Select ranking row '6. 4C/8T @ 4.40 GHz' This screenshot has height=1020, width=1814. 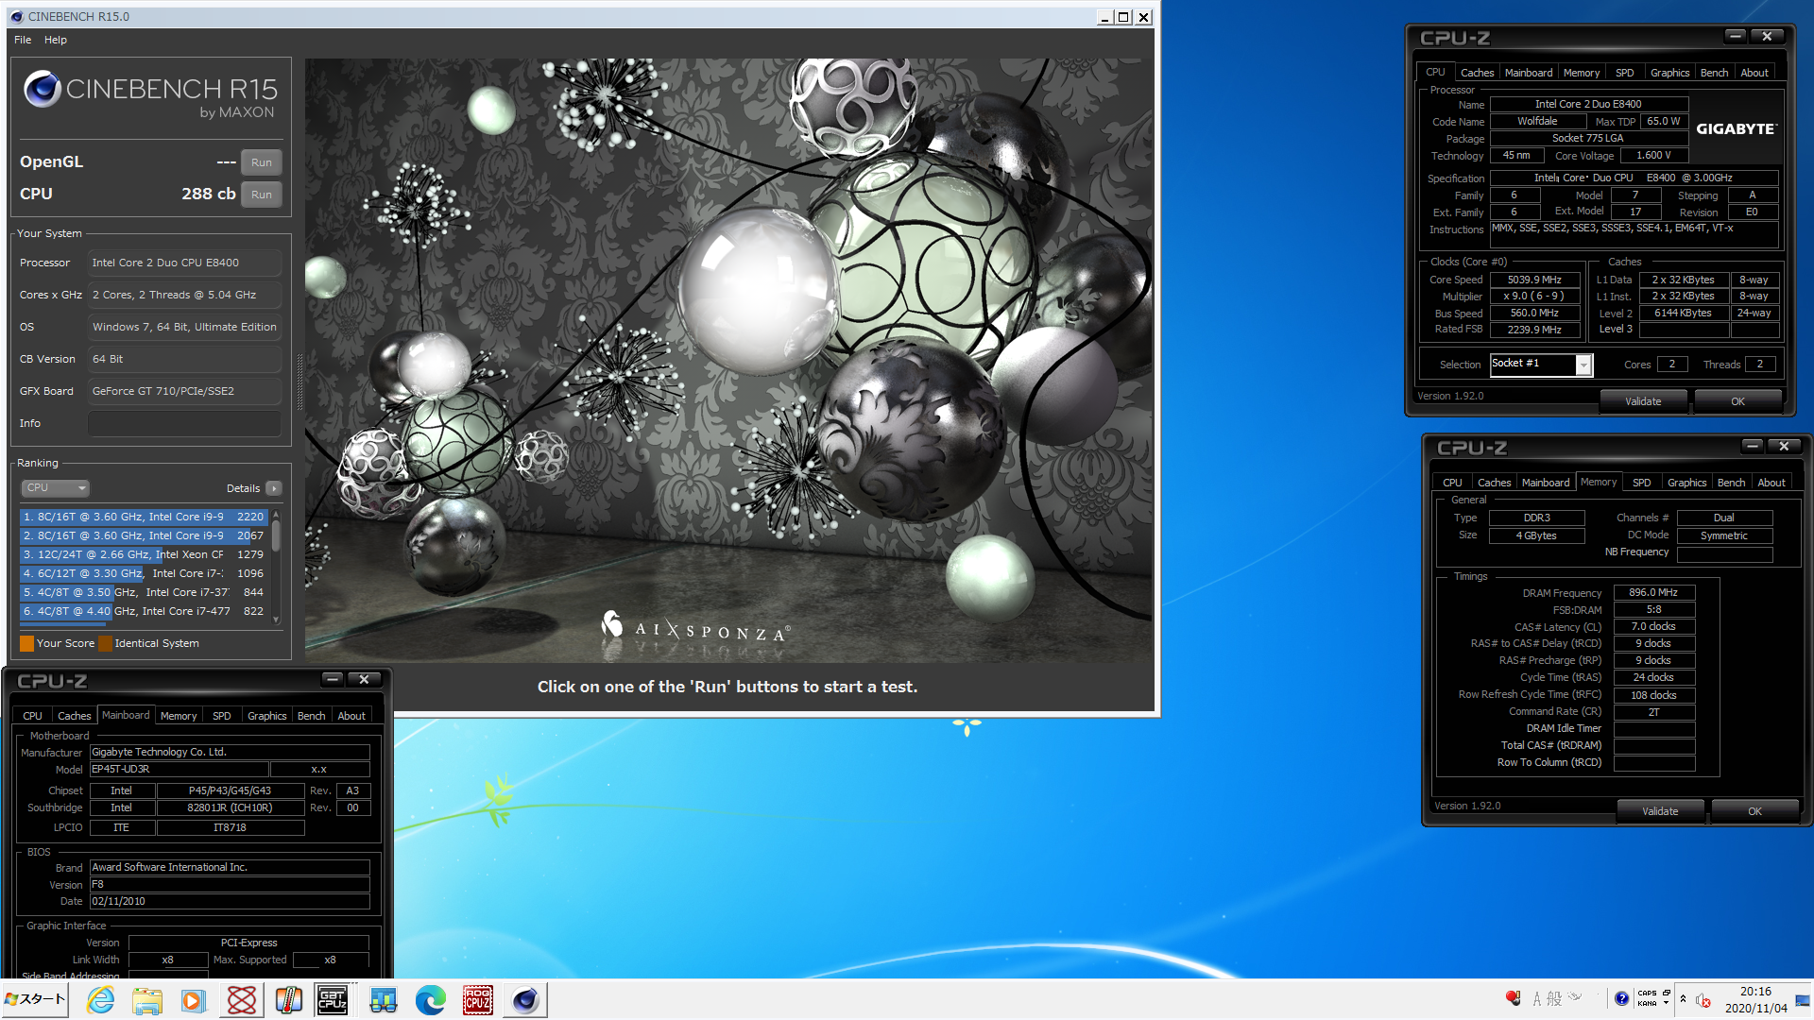point(145,611)
